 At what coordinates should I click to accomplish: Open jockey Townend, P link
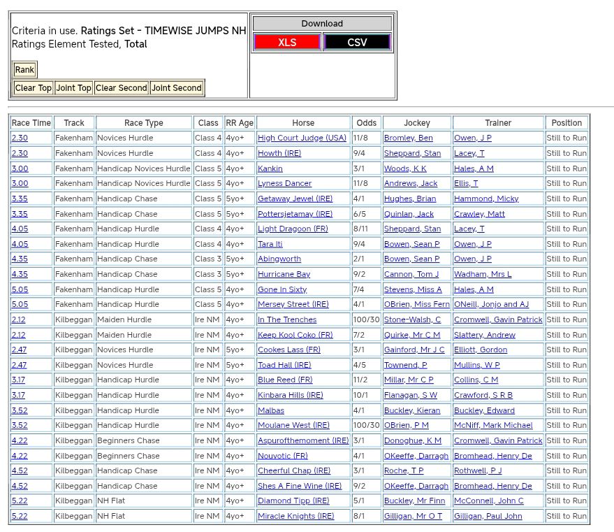pos(404,366)
